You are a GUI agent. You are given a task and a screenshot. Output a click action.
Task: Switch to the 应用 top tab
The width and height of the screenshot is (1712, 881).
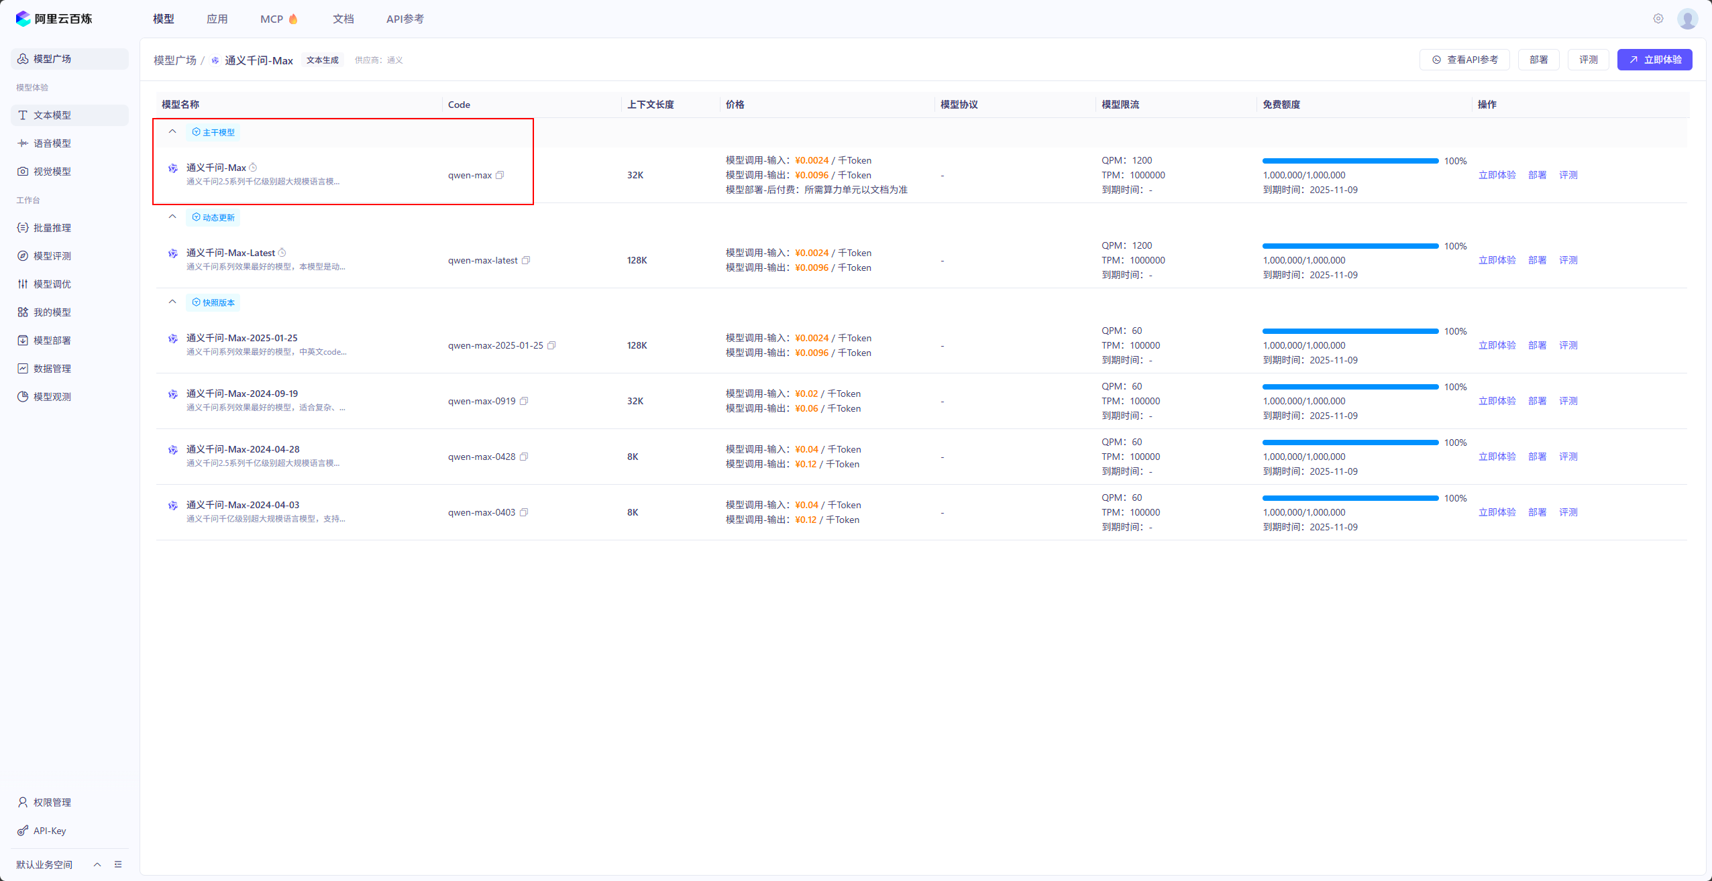217,19
